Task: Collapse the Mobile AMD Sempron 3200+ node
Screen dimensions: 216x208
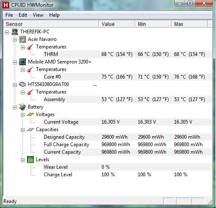Action: [x=15, y=63]
